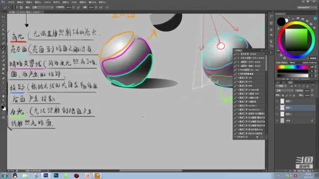Select the Gradient tool
This screenshot has width=319, height=179.
tap(3, 65)
